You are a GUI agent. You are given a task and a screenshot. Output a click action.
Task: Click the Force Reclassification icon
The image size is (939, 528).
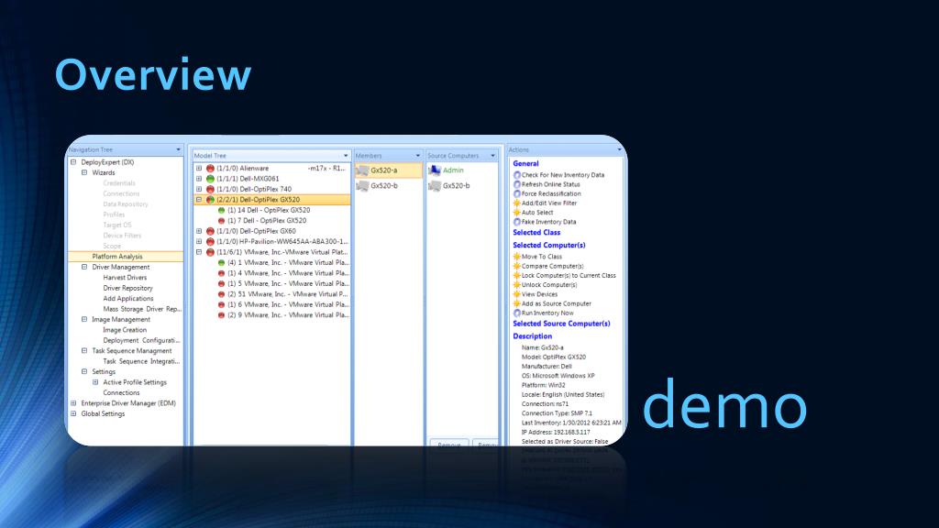pos(517,193)
